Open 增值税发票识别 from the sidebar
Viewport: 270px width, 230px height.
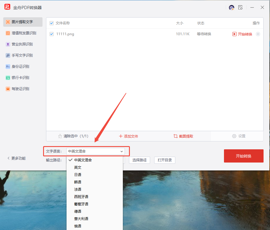(8, 33)
